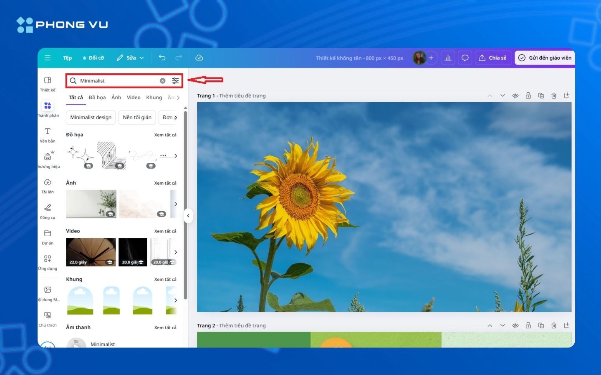The height and width of the screenshot is (375, 601).
Task: Open the Sửa edit dropdown
Action: click(130, 58)
